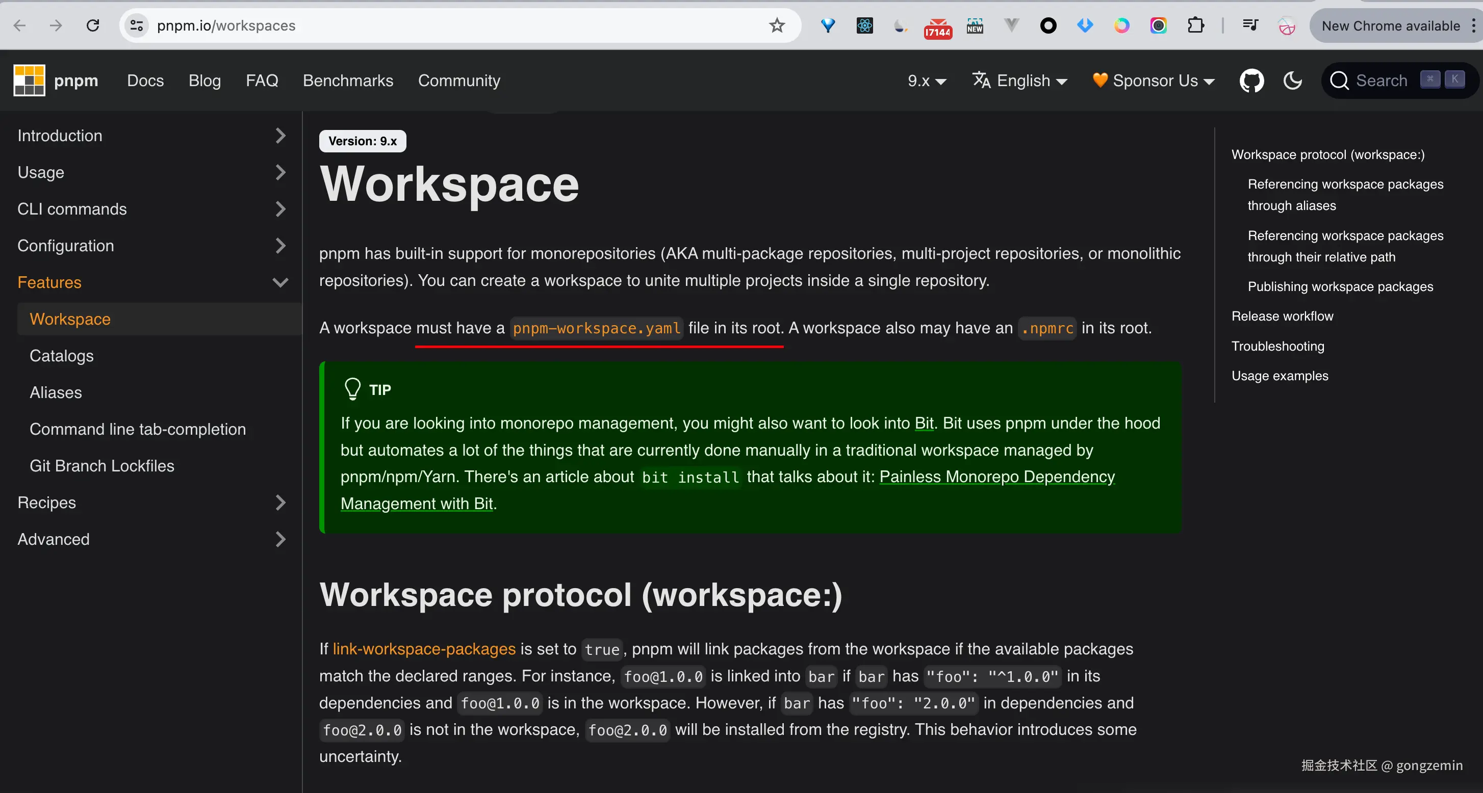
Task: Go to the Blog nav item
Action: point(204,81)
